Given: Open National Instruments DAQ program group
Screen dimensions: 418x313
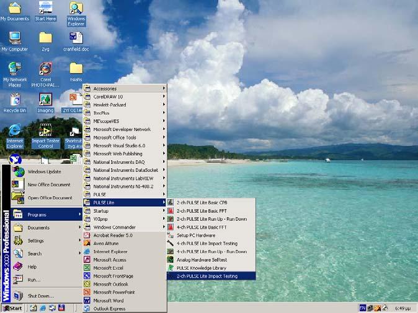Looking at the screenshot, I should pos(125,162).
